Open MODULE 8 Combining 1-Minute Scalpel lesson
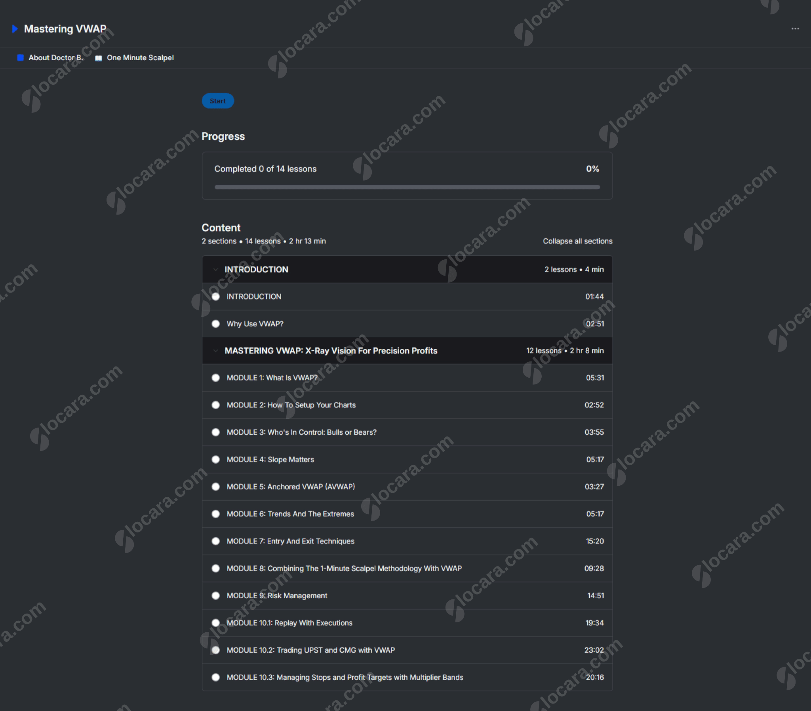Screen dimensions: 811x711 pos(344,568)
